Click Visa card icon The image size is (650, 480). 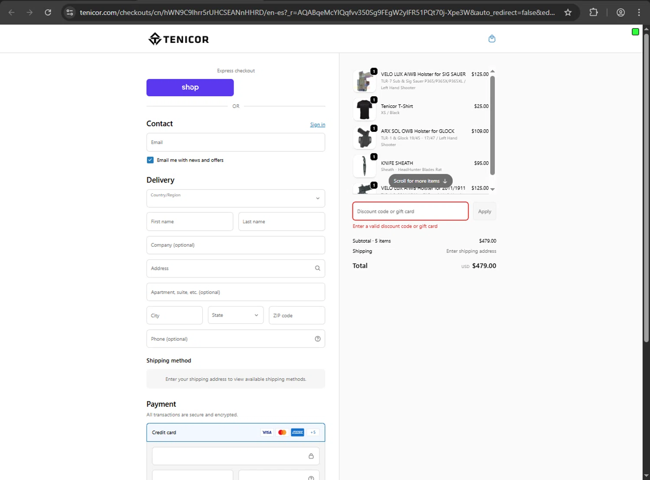point(267,432)
